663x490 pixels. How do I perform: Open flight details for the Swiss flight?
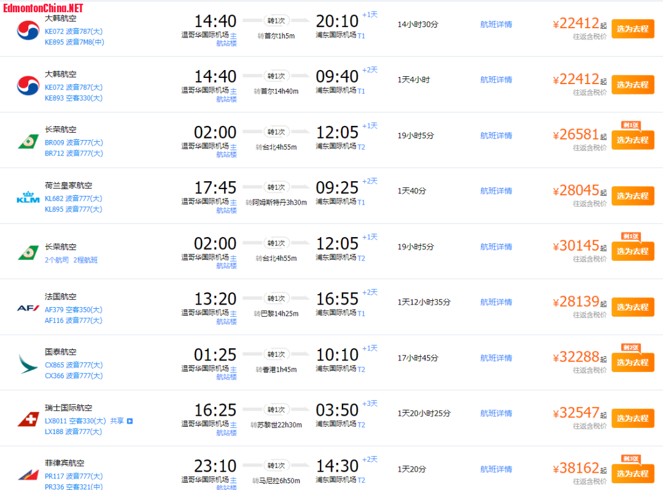tap(496, 413)
